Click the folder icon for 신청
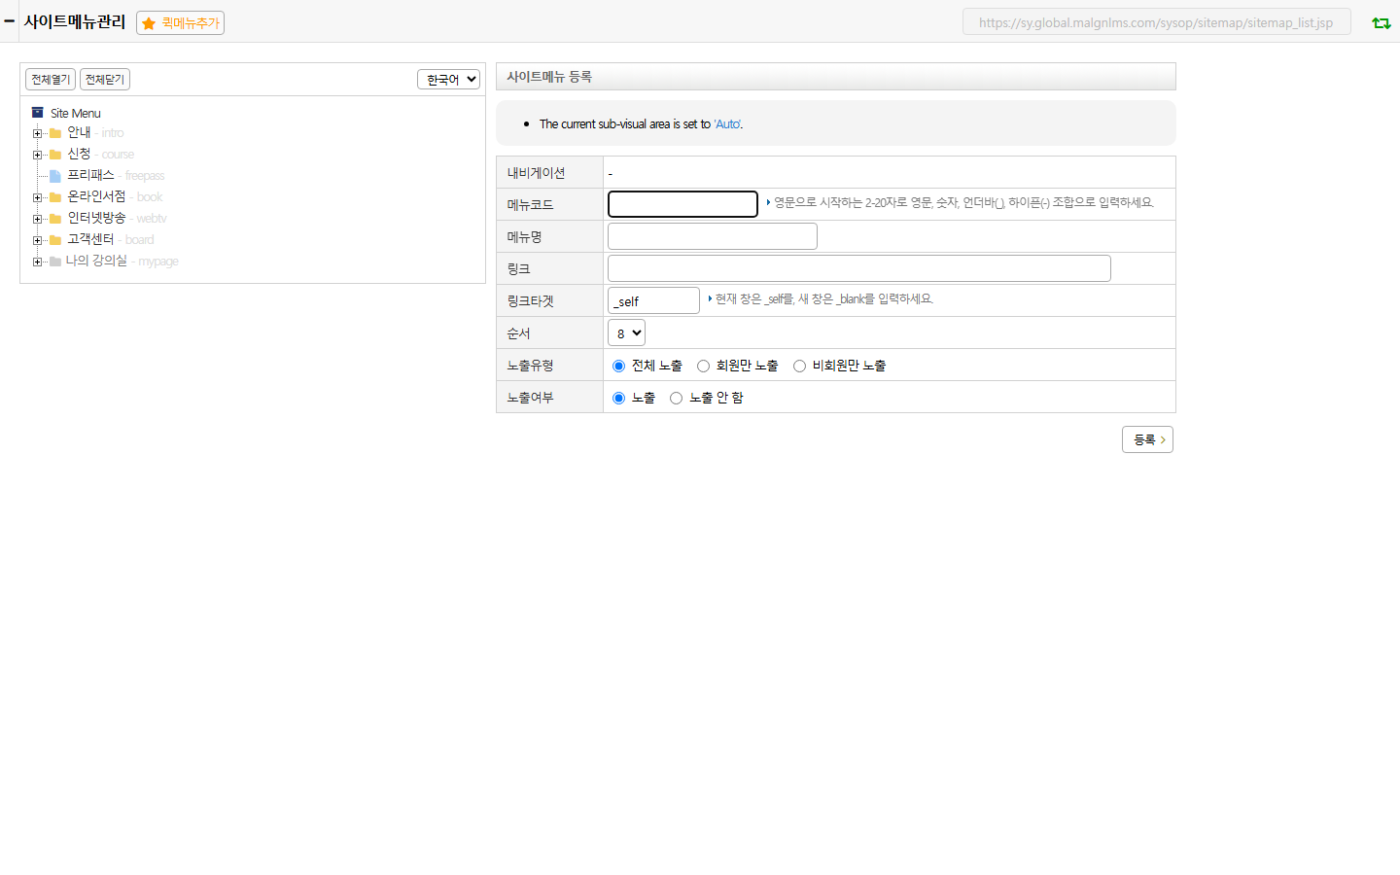1400x875 pixels. pos(55,155)
